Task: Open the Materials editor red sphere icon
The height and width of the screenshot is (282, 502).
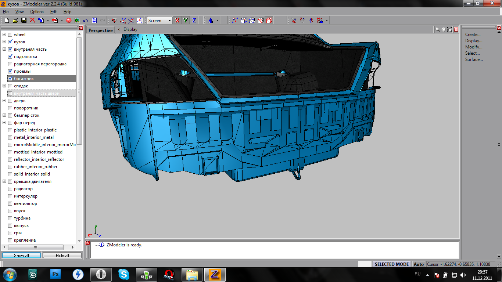Action: pyautogui.click(x=69, y=21)
